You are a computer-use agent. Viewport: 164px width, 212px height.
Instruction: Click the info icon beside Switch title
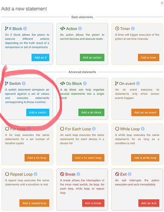tap(24, 83)
